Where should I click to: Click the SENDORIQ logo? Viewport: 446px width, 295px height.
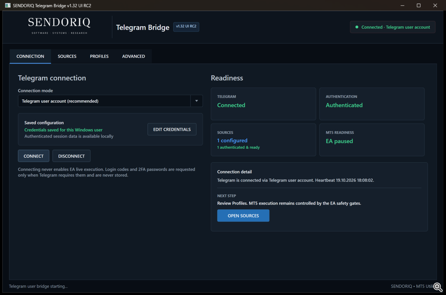(59, 26)
